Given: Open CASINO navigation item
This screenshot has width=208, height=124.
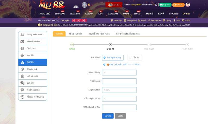Looking at the screenshot, I should (89, 14).
